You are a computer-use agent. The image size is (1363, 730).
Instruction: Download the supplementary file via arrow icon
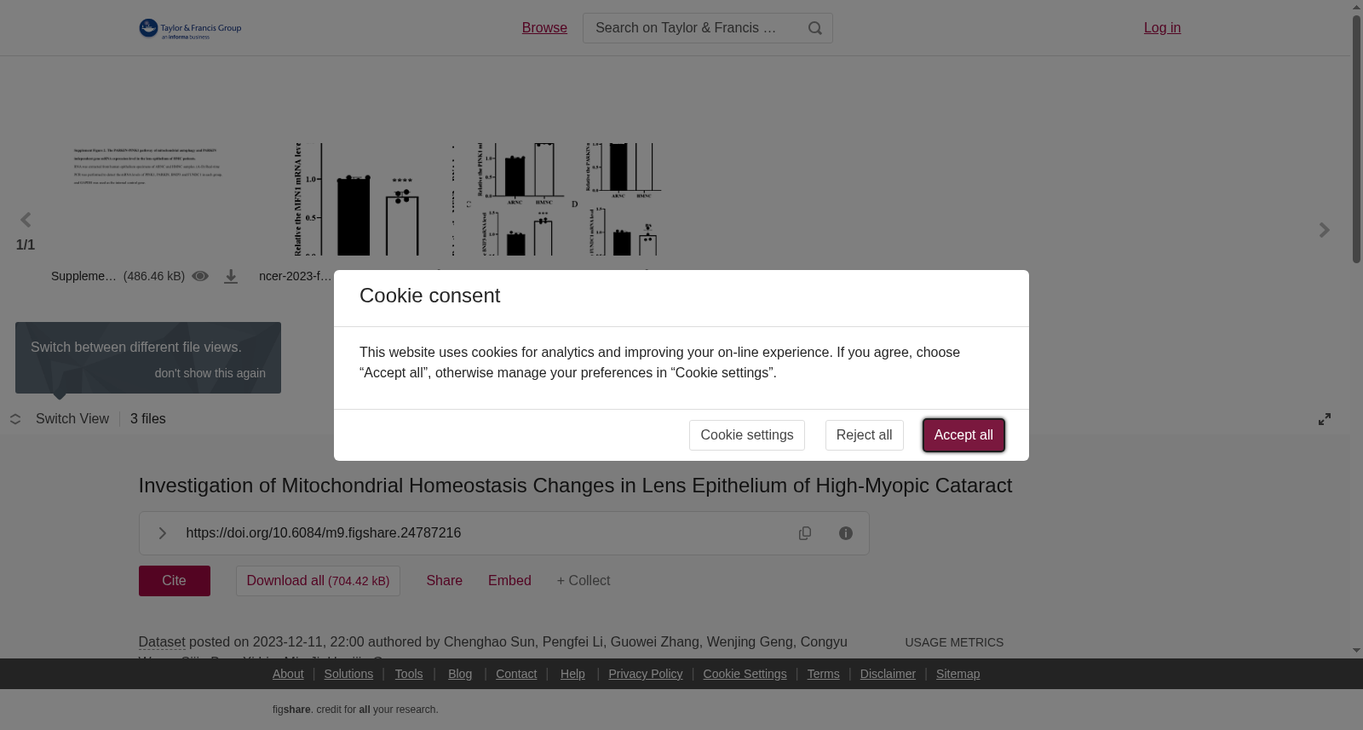[x=231, y=277]
